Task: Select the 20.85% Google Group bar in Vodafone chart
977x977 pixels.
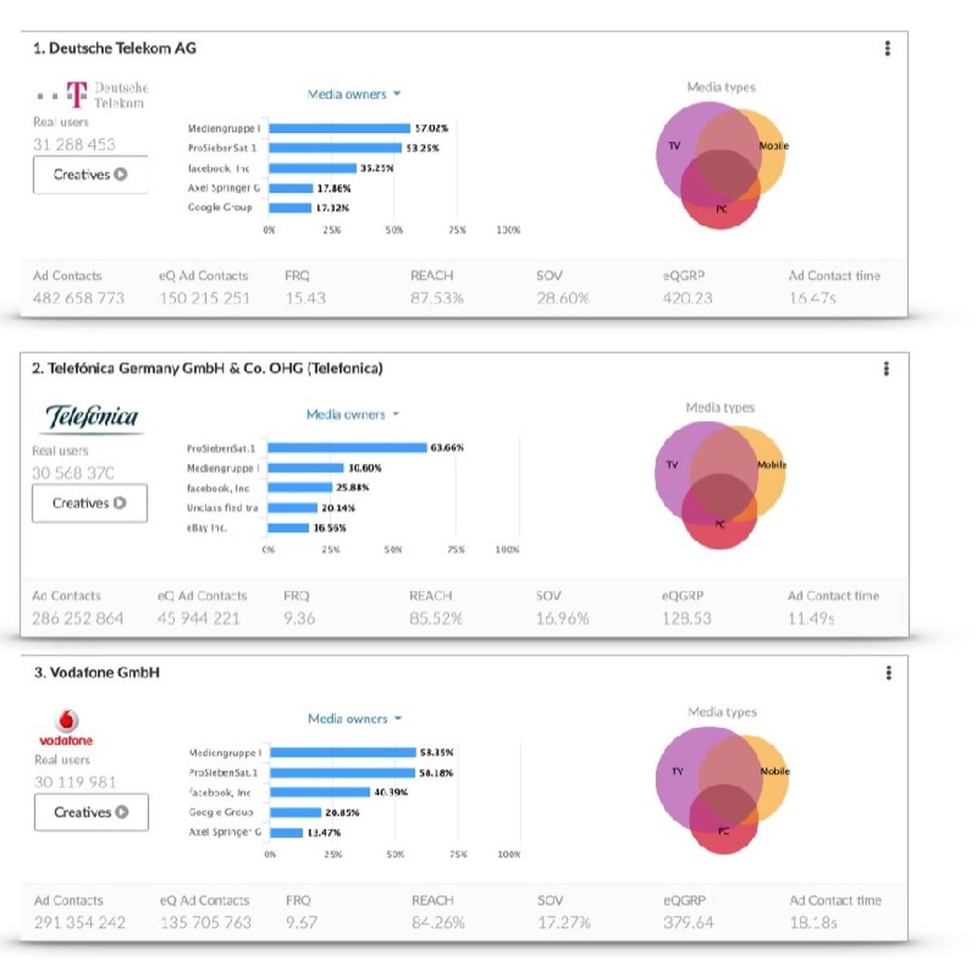Action: (x=296, y=813)
